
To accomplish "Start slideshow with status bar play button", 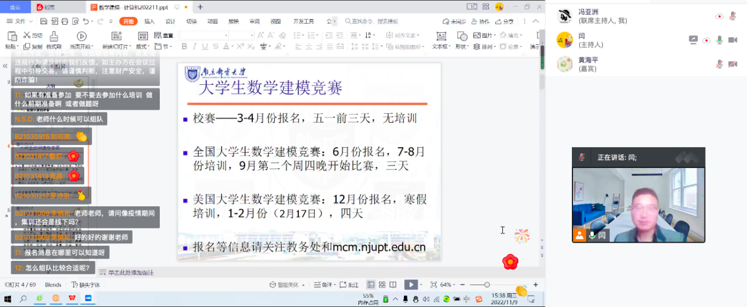I will click(x=411, y=285).
